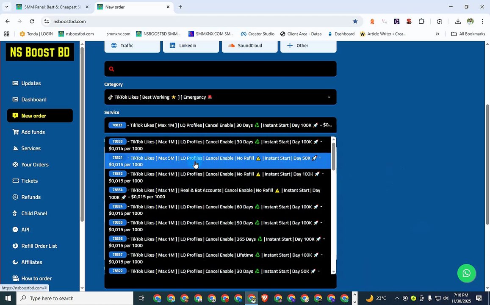Screen dimensions: 490x305
Task: Open the Creator Studio bookmark
Action: (x=257, y=34)
